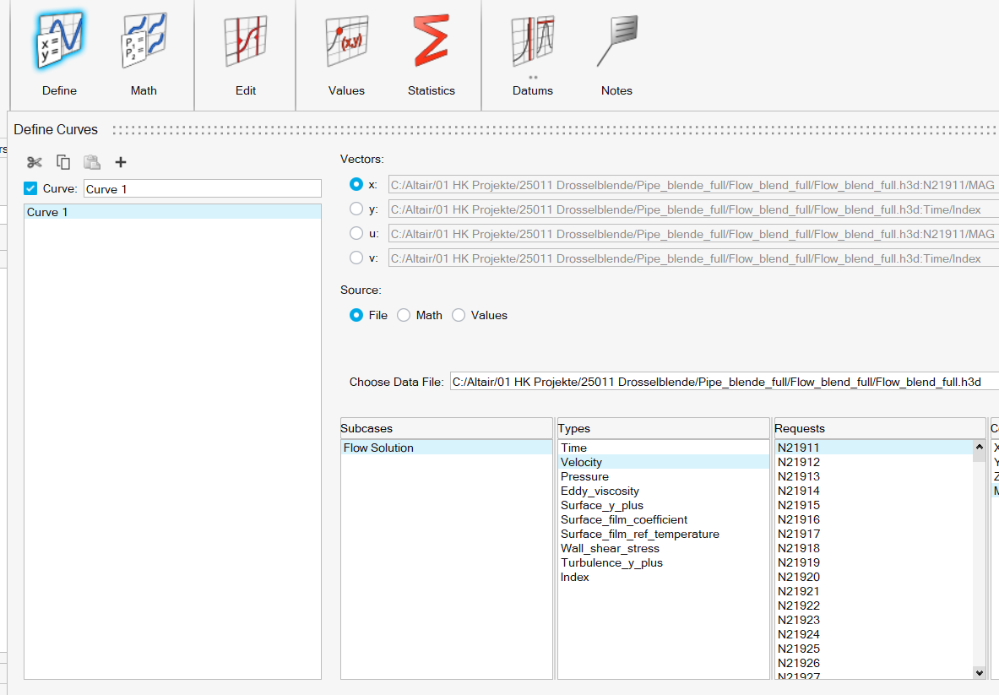This screenshot has height=695, width=999.
Task: Choose Math as the source
Action: 404,315
